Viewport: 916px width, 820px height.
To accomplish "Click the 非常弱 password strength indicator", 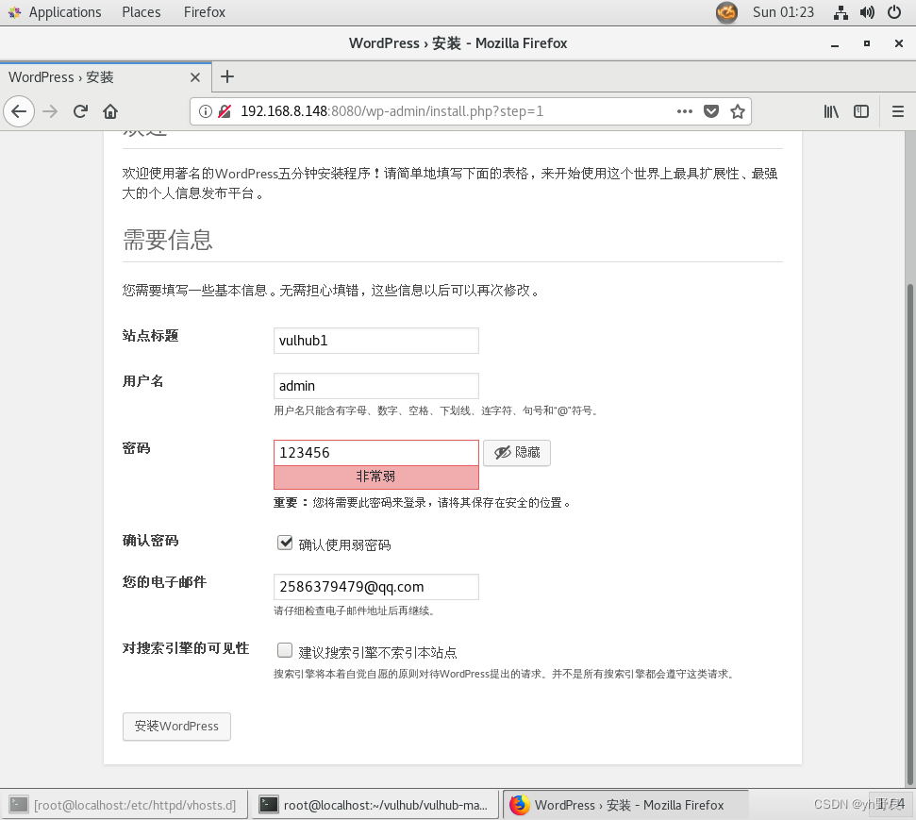I will click(x=376, y=477).
